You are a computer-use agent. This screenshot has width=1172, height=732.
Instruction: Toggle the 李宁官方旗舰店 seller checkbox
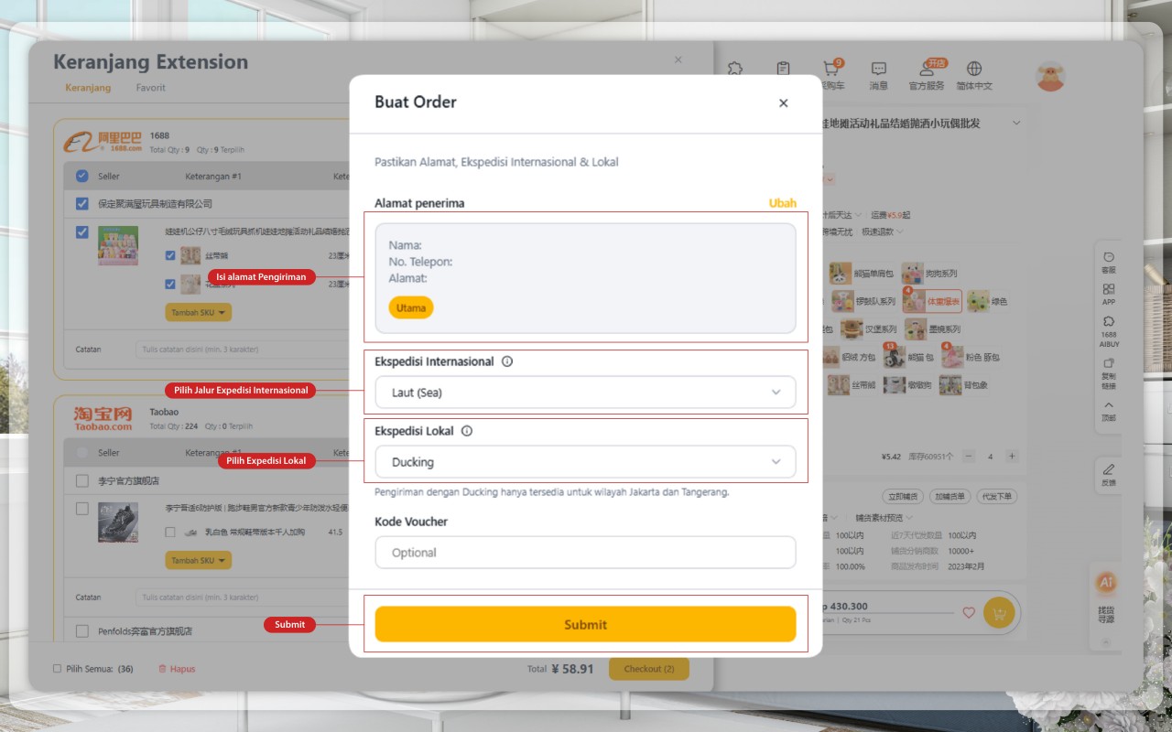(x=82, y=480)
